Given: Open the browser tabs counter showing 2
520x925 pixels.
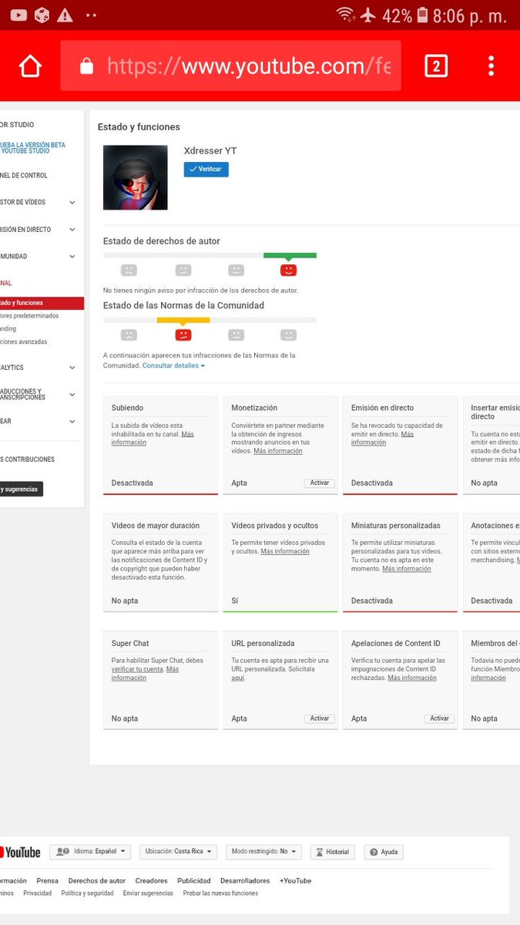Looking at the screenshot, I should (436, 66).
